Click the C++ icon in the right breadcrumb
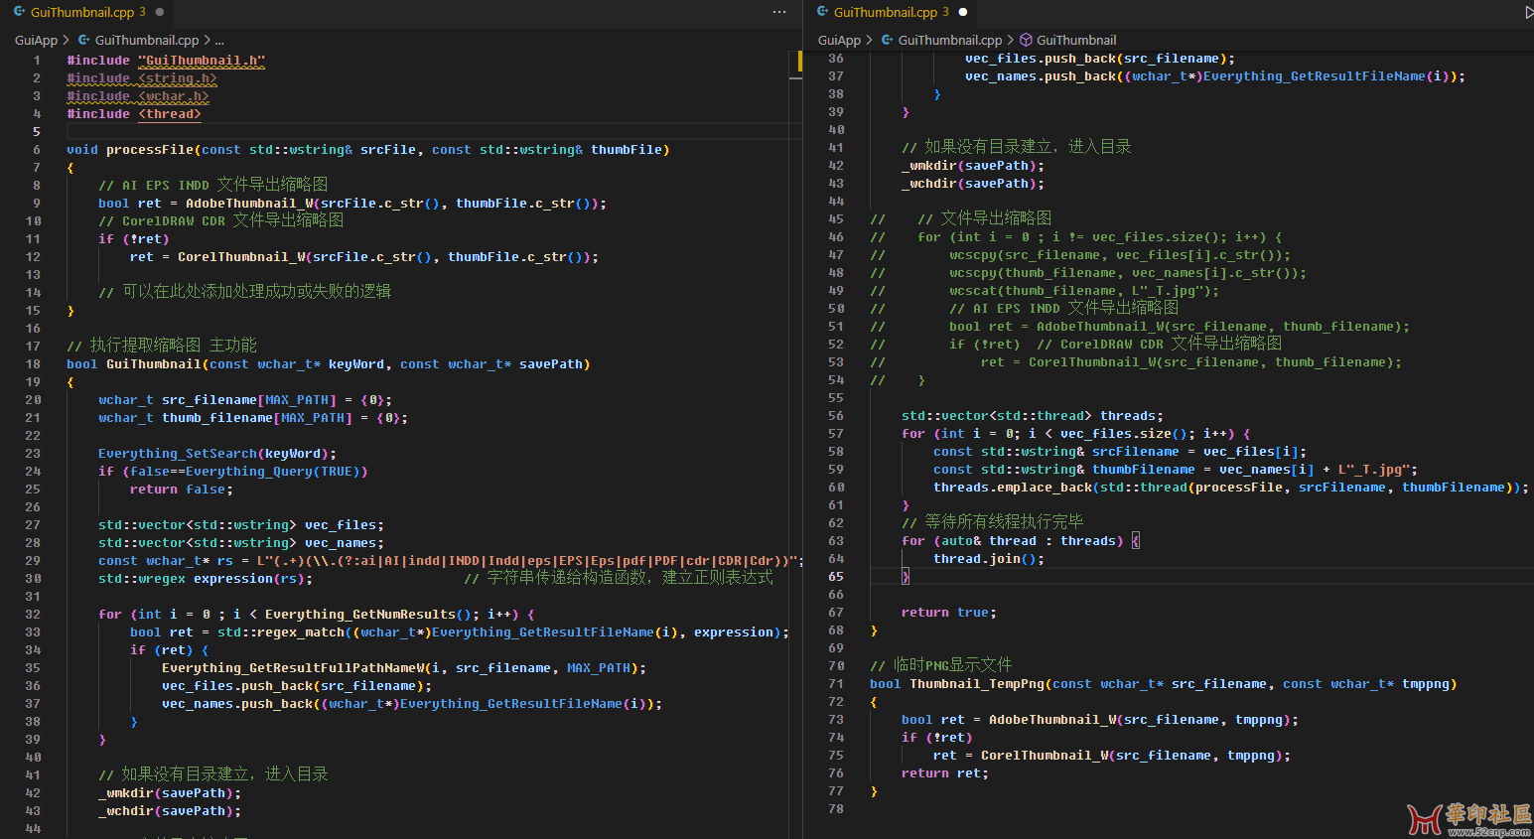Image resolution: width=1534 pixels, height=839 pixels. tap(888, 40)
